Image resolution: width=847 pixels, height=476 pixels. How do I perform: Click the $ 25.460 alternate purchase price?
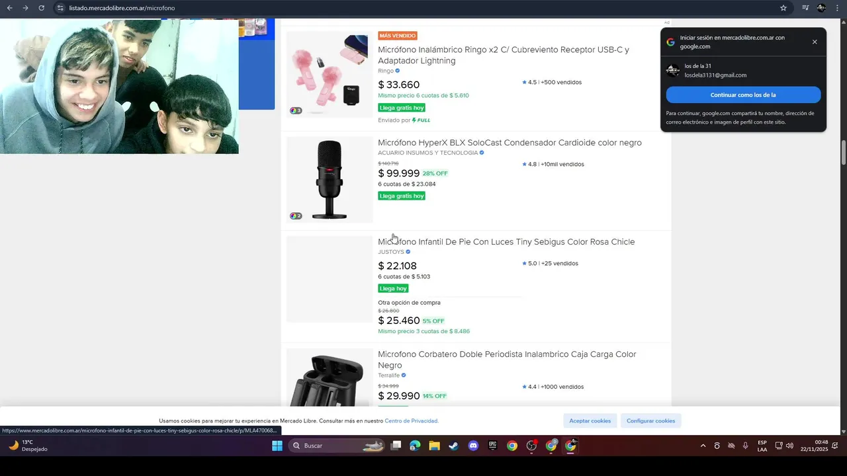[x=398, y=321]
